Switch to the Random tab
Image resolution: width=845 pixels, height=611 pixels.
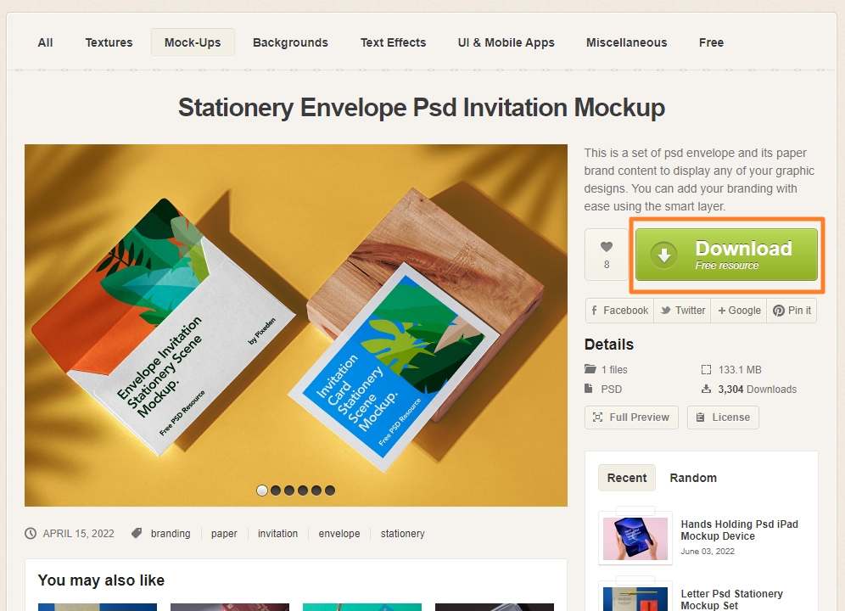pyautogui.click(x=693, y=478)
